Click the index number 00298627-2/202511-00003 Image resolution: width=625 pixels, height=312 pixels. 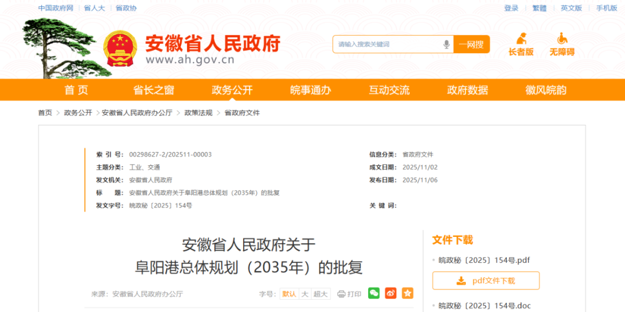click(170, 154)
